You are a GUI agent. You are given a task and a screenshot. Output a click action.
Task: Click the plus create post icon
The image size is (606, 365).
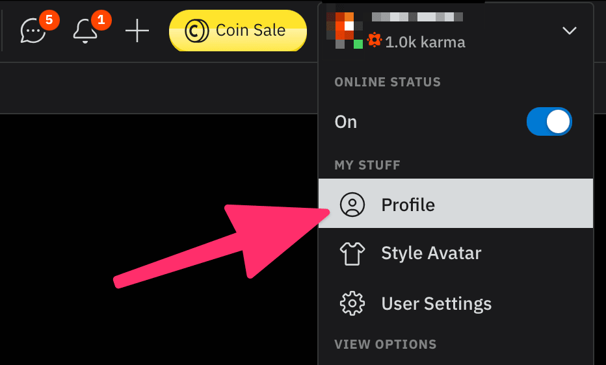[x=137, y=31]
